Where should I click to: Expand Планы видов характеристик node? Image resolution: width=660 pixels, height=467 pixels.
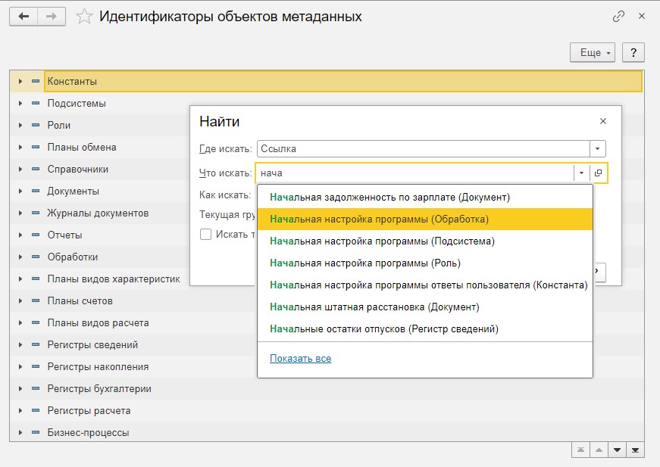[20, 279]
